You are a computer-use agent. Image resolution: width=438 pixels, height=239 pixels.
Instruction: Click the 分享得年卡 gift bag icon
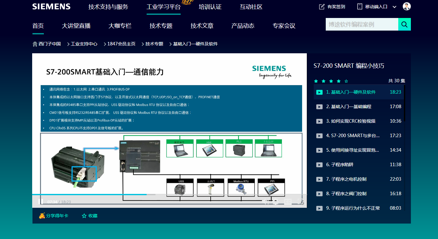point(42,216)
